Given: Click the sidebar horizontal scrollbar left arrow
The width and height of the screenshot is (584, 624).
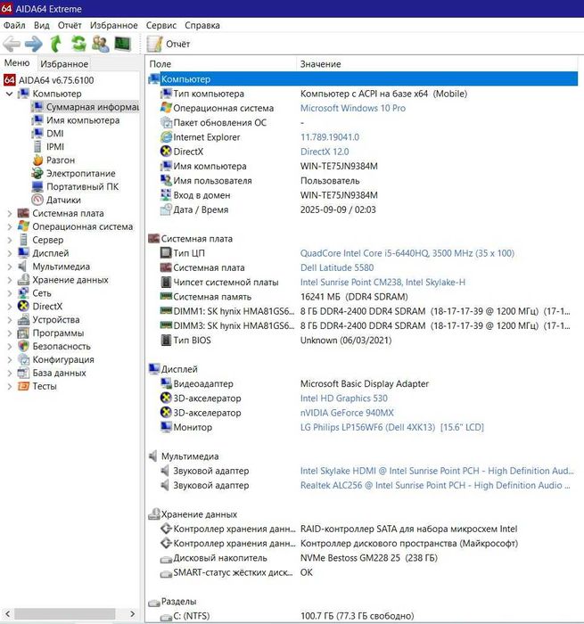Looking at the screenshot, I should [7, 613].
